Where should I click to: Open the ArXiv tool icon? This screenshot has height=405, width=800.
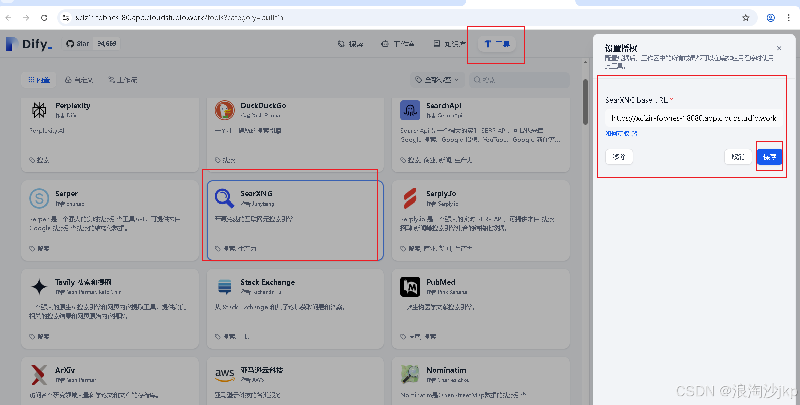click(x=39, y=375)
